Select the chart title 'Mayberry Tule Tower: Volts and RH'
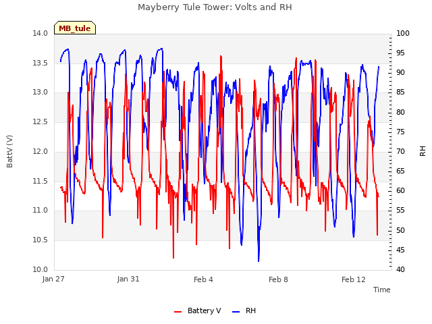The height and width of the screenshot is (324, 432). [x=215, y=7]
